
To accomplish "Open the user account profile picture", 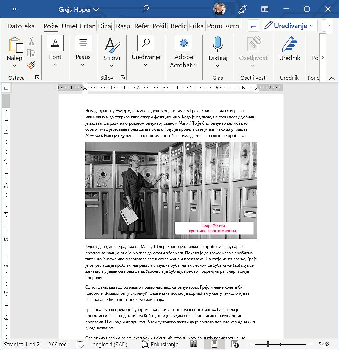I will pyautogui.click(x=219, y=9).
